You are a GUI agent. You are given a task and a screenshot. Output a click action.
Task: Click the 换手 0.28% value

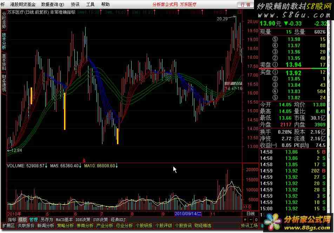point(285,132)
